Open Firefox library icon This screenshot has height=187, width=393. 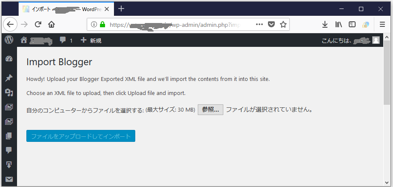tap(339, 25)
